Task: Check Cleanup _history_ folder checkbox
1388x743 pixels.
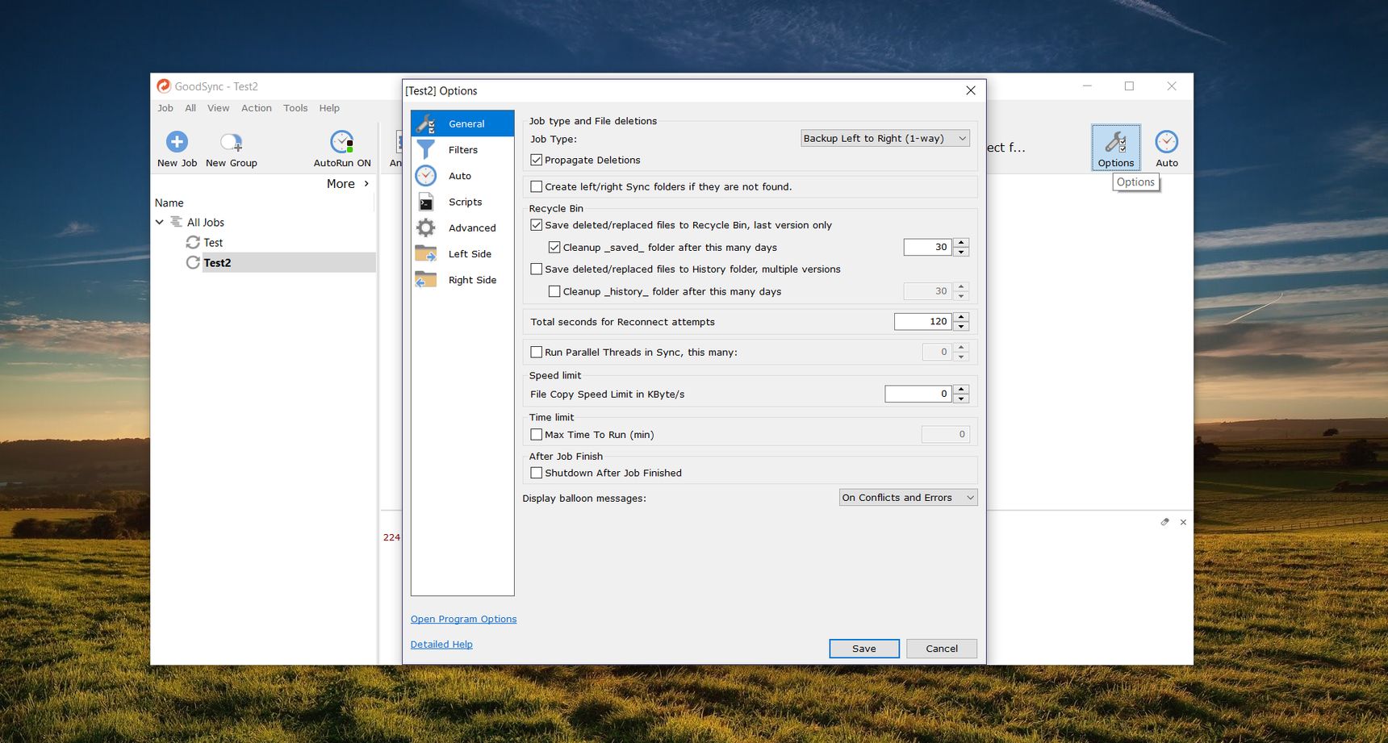Action: tap(554, 291)
